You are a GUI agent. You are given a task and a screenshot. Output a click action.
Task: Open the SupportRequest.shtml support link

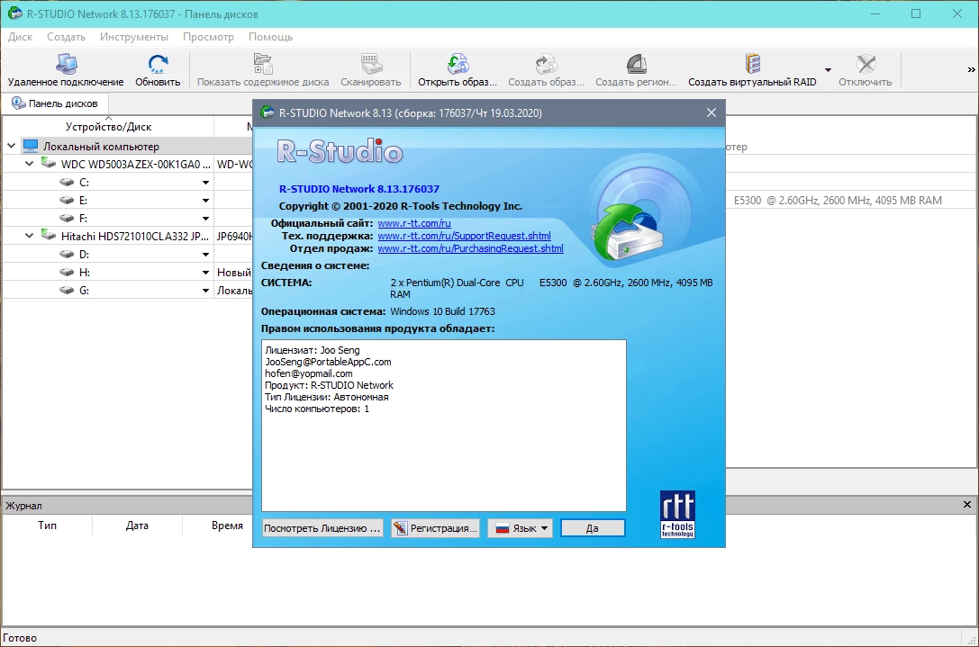[x=464, y=236]
